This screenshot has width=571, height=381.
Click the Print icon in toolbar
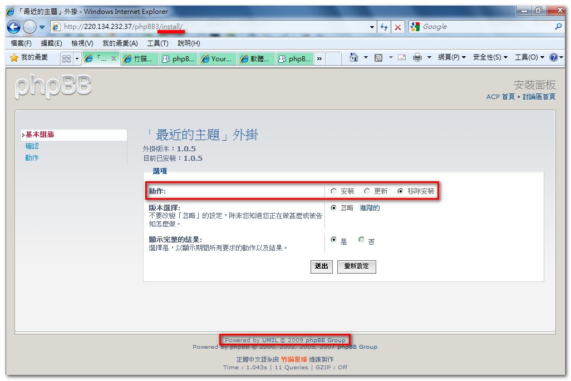417,58
